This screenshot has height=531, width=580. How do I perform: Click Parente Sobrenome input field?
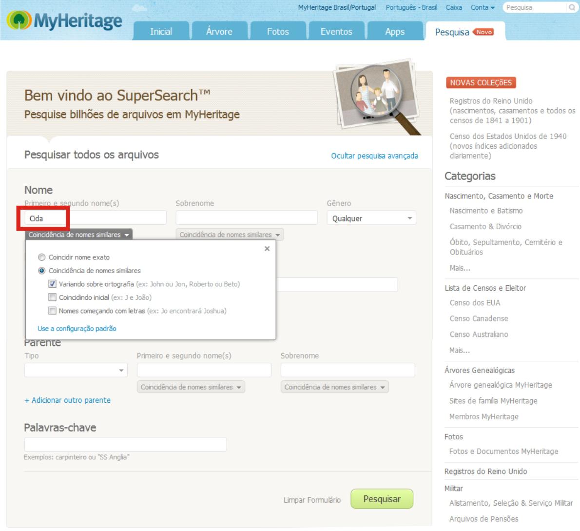(x=348, y=370)
